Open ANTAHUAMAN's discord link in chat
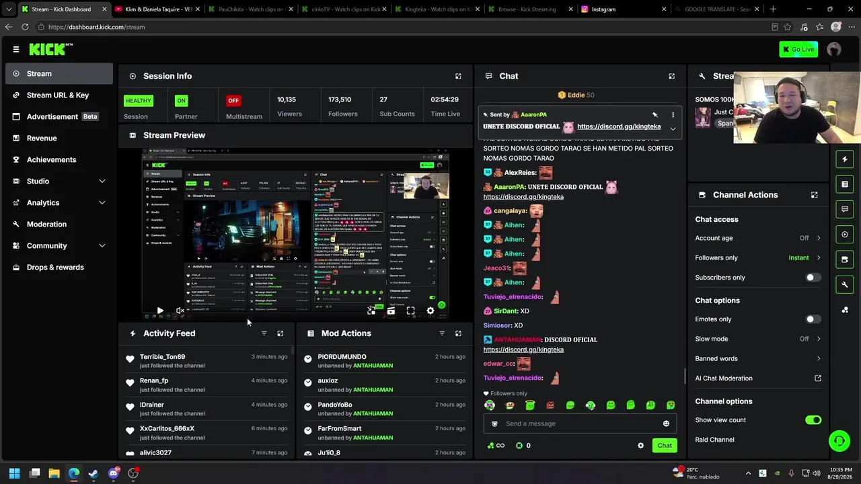 coord(523,350)
